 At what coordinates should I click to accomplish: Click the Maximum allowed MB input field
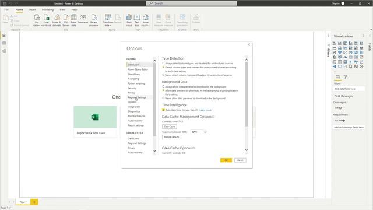pos(197,132)
